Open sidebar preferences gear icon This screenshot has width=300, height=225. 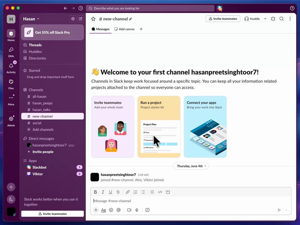tap(73, 19)
